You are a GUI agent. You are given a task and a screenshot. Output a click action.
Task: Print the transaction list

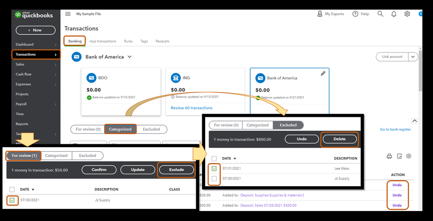(389, 156)
